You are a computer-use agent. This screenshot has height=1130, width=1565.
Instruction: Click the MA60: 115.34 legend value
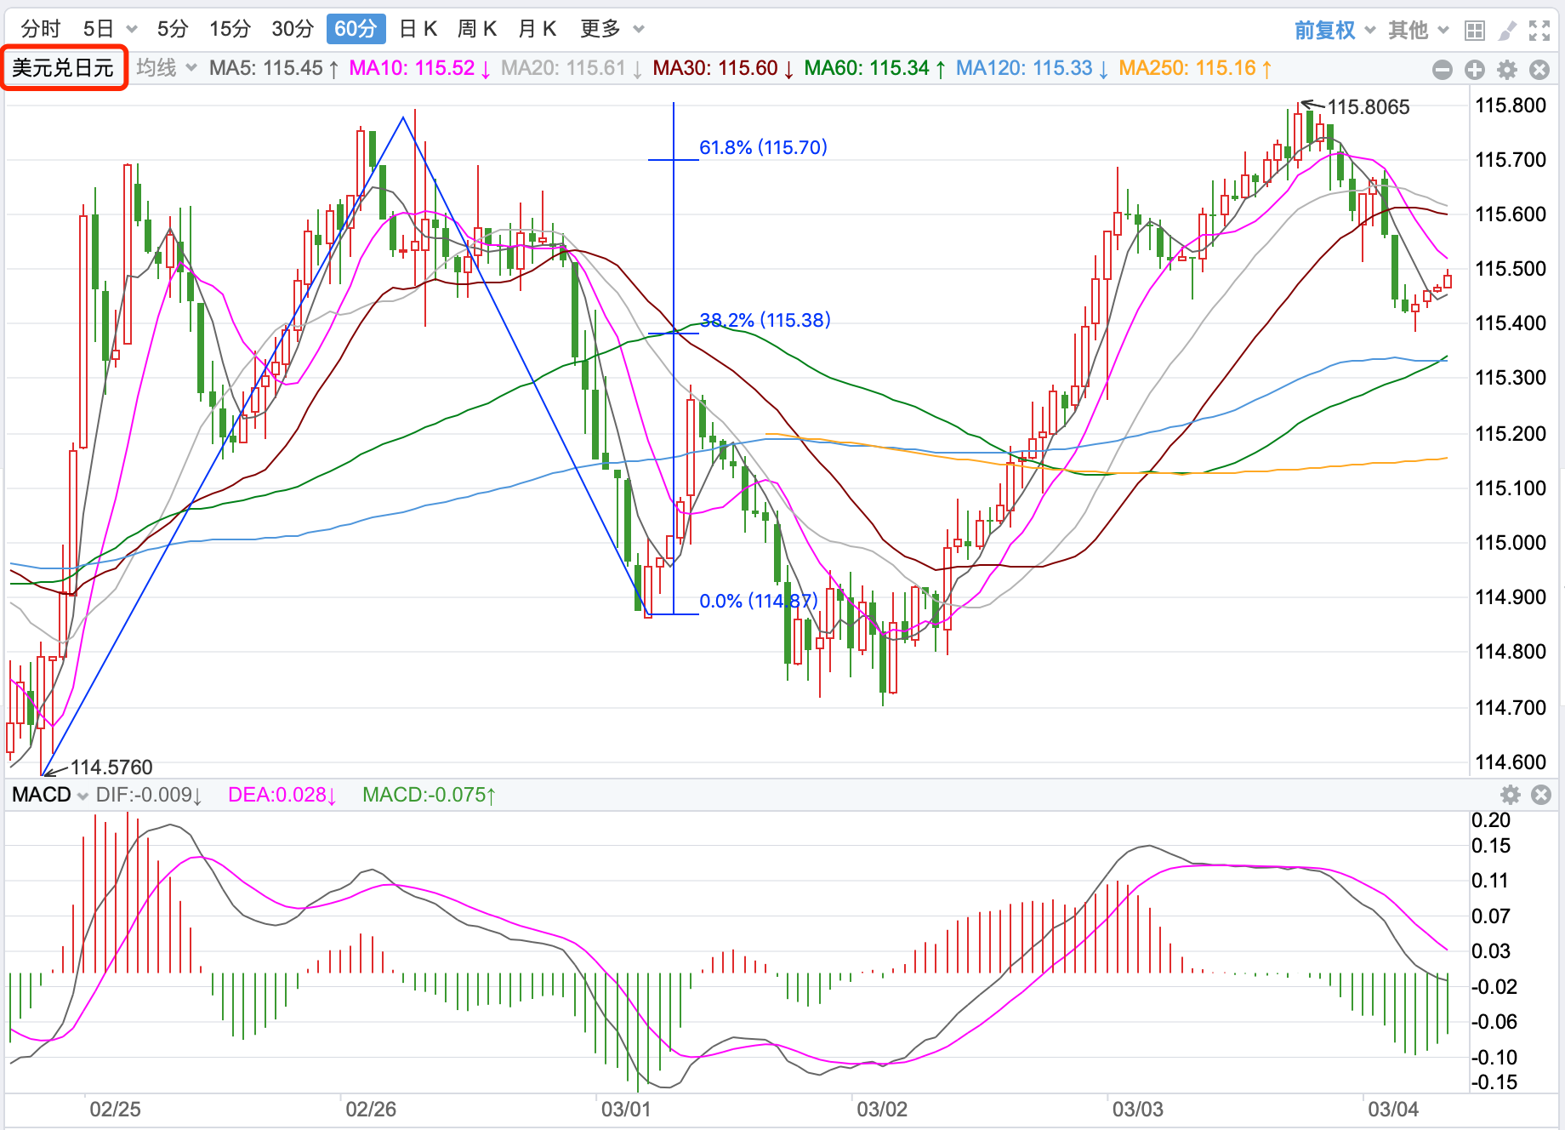coord(875,68)
